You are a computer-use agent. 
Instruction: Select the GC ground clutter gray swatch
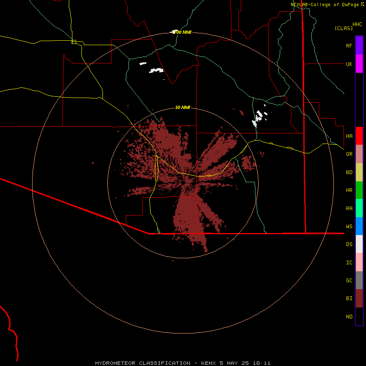[359, 280]
